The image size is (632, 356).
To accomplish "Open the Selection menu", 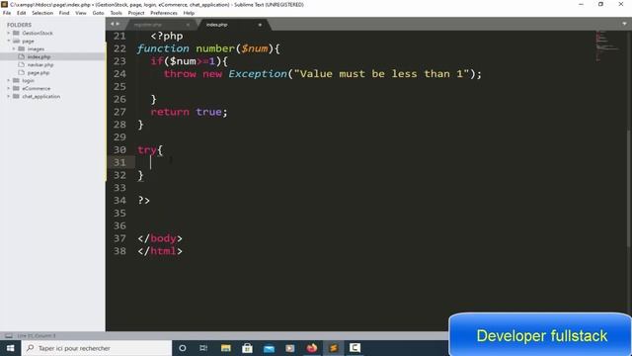I will click(x=42, y=13).
